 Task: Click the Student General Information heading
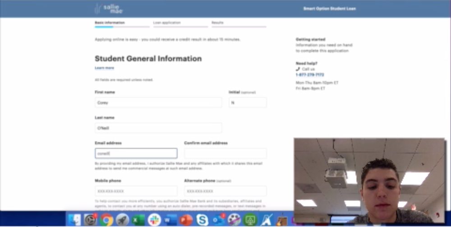coord(148,59)
